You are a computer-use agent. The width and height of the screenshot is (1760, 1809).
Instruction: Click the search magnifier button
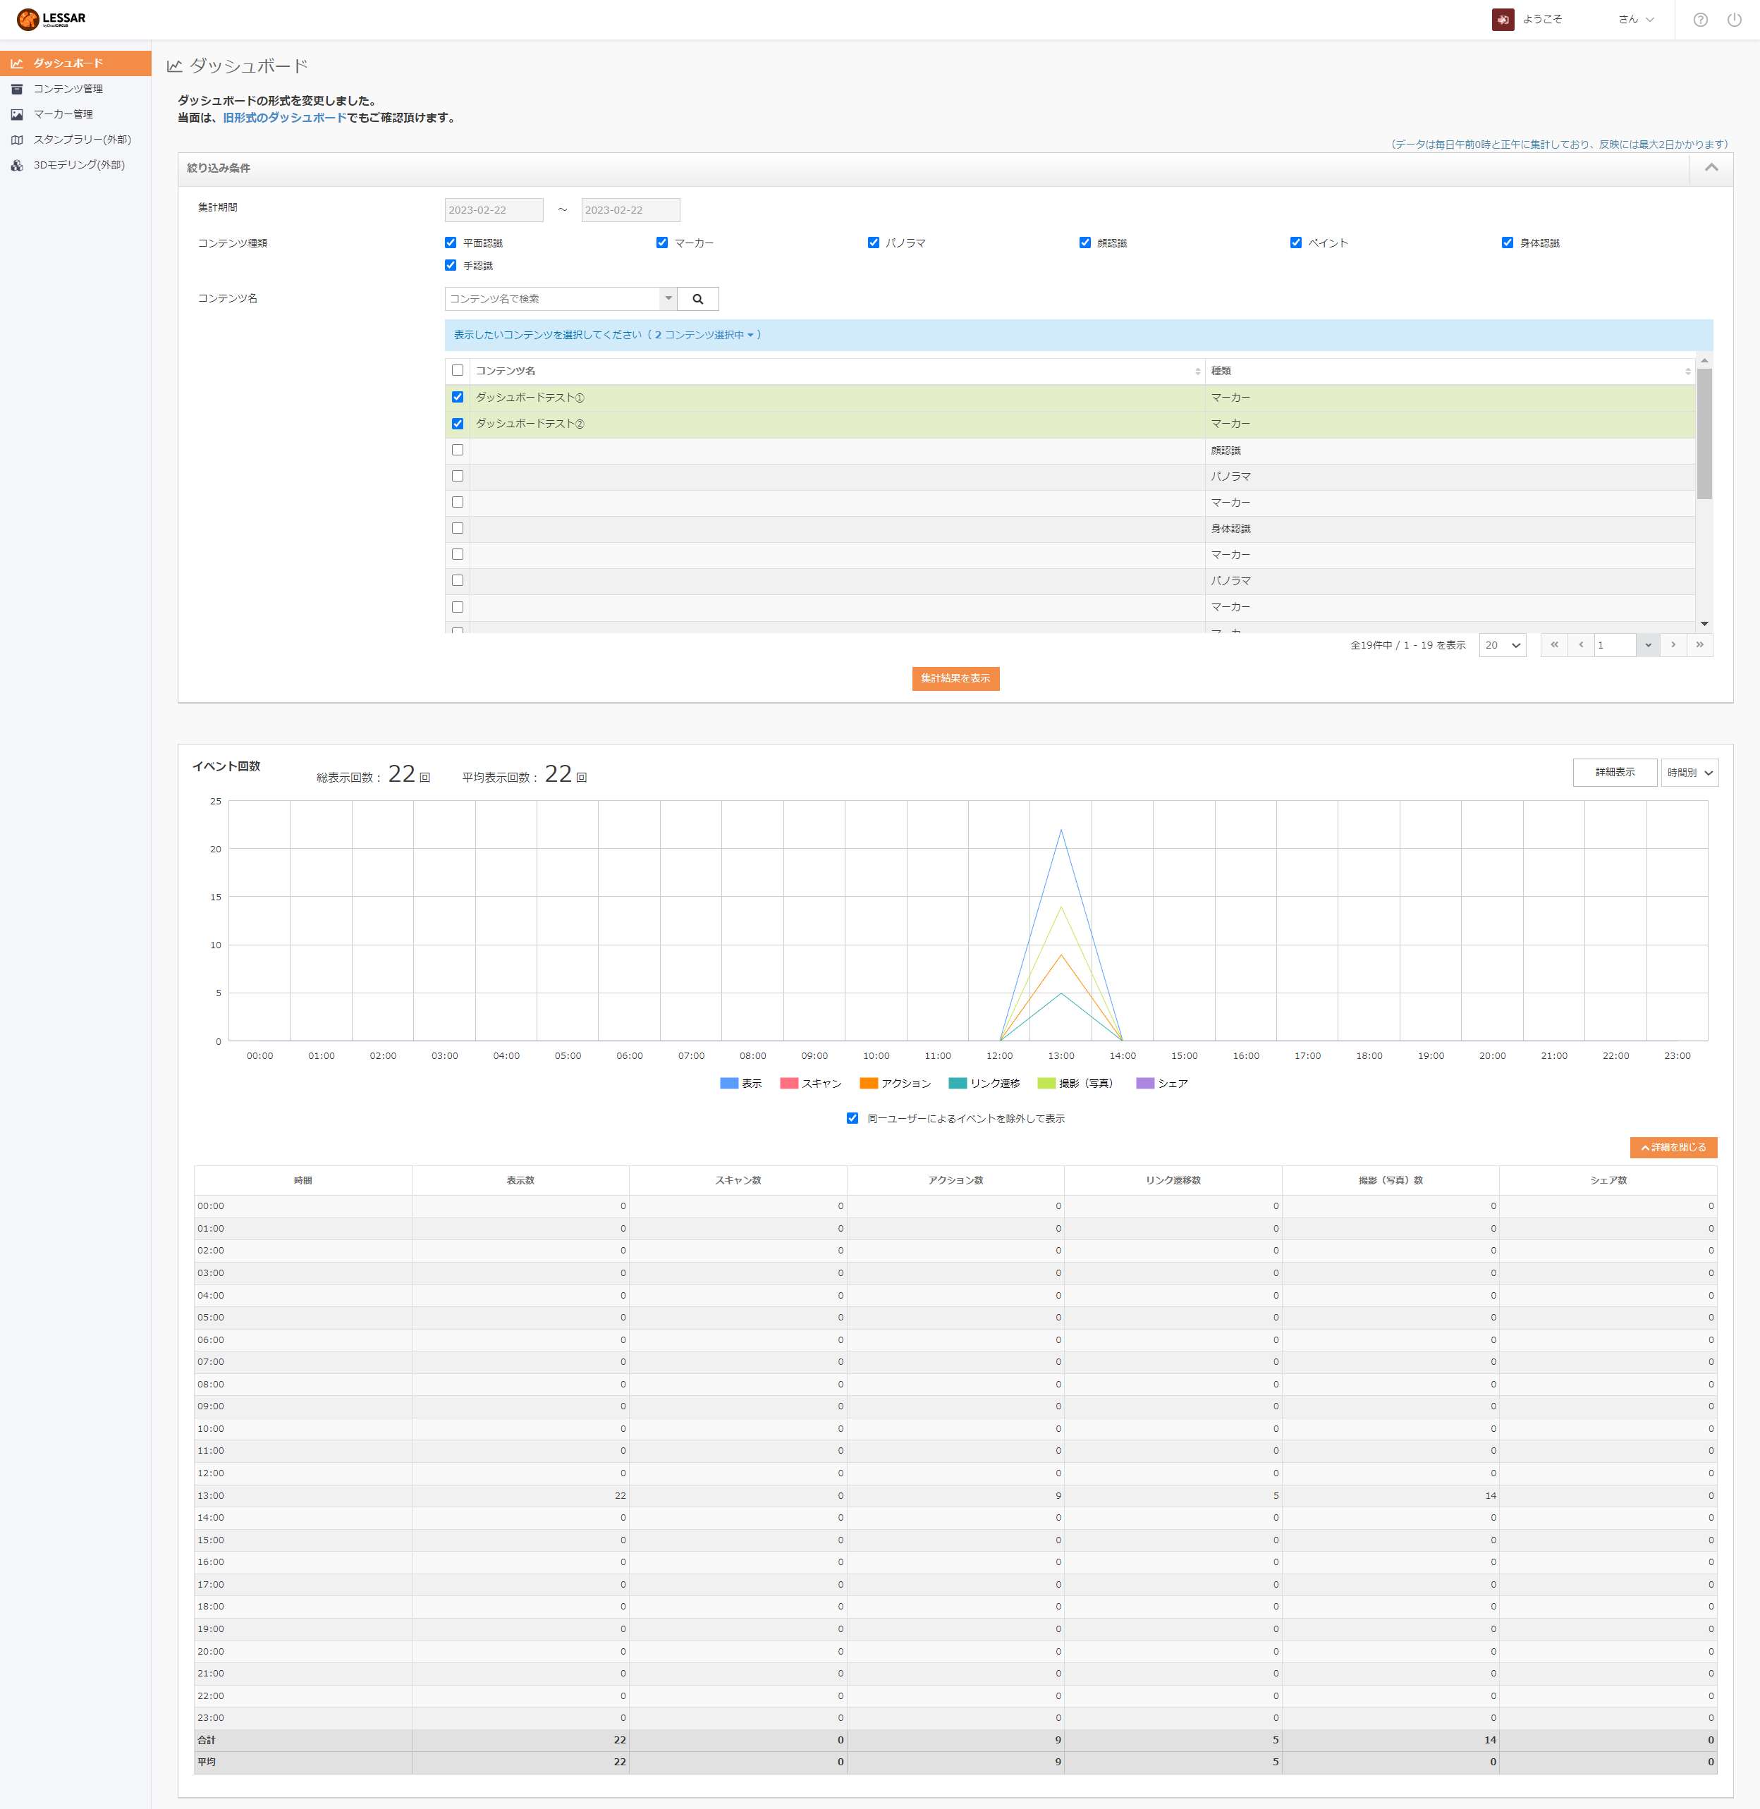698,299
